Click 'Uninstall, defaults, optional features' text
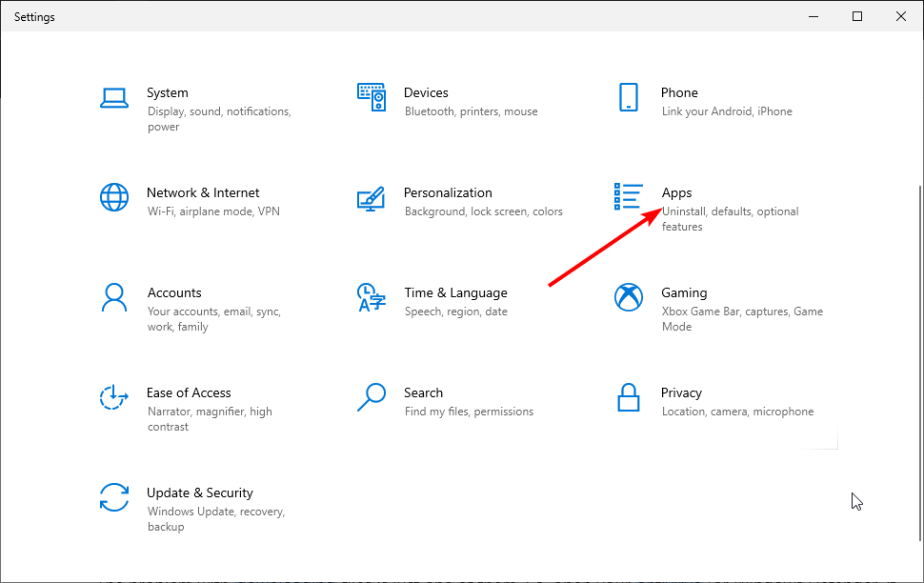The image size is (924, 583). [730, 219]
